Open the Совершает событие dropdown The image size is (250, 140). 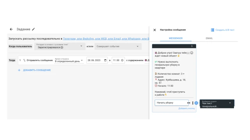click(x=118, y=46)
